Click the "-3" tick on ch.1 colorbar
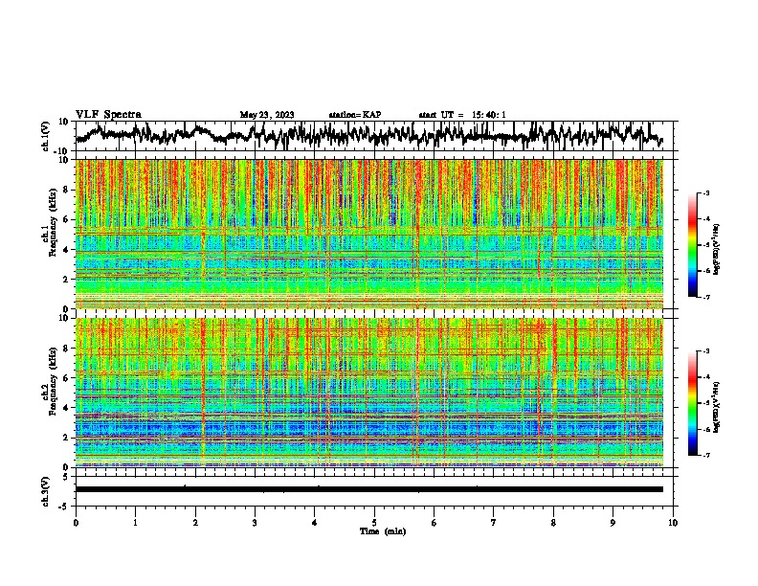758x586 pixels. click(706, 192)
